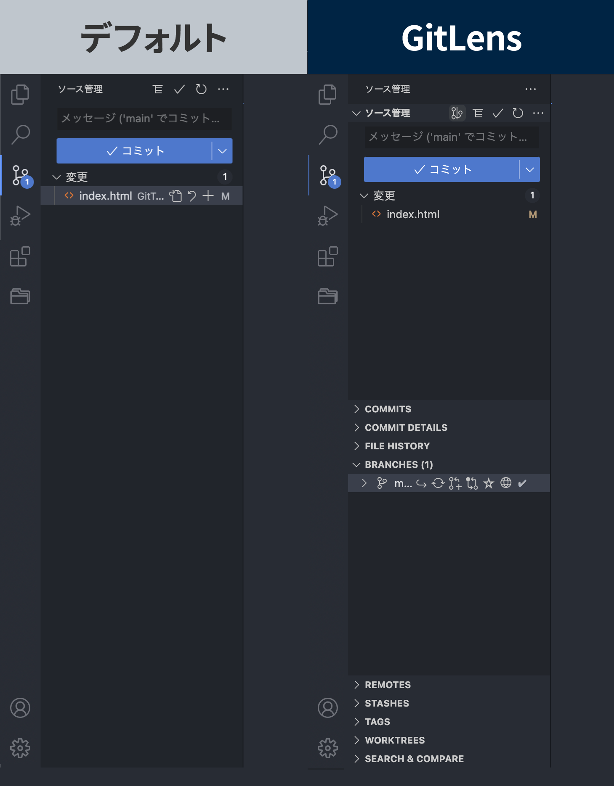This screenshot has width=614, height=786.
Task: Click the globe icon on the branch row
Action: (506, 483)
